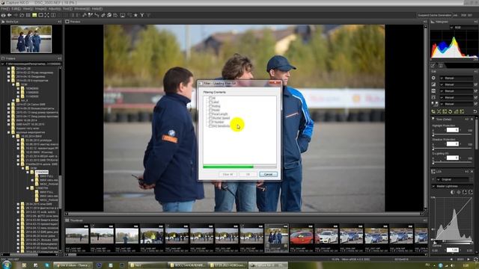This screenshot has width=479, height=269.
Task: Click the Bird's Eye panel header icon
Action: (3, 22)
